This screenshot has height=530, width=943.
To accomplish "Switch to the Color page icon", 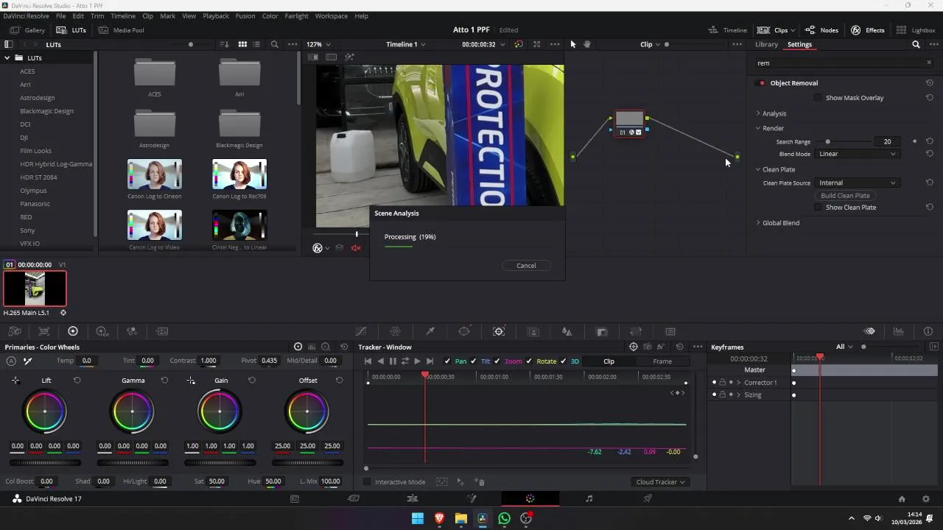I will coord(530,498).
